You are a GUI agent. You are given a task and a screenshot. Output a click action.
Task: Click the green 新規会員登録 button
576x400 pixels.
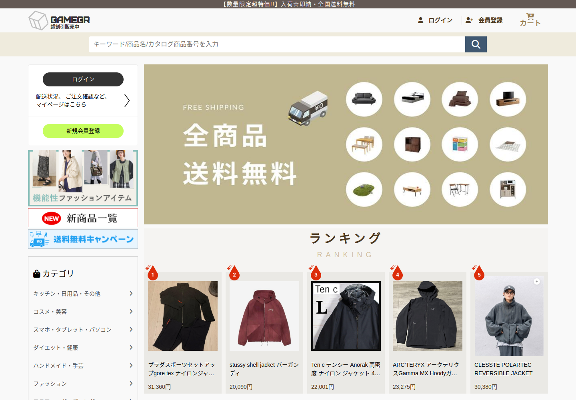[x=83, y=131]
